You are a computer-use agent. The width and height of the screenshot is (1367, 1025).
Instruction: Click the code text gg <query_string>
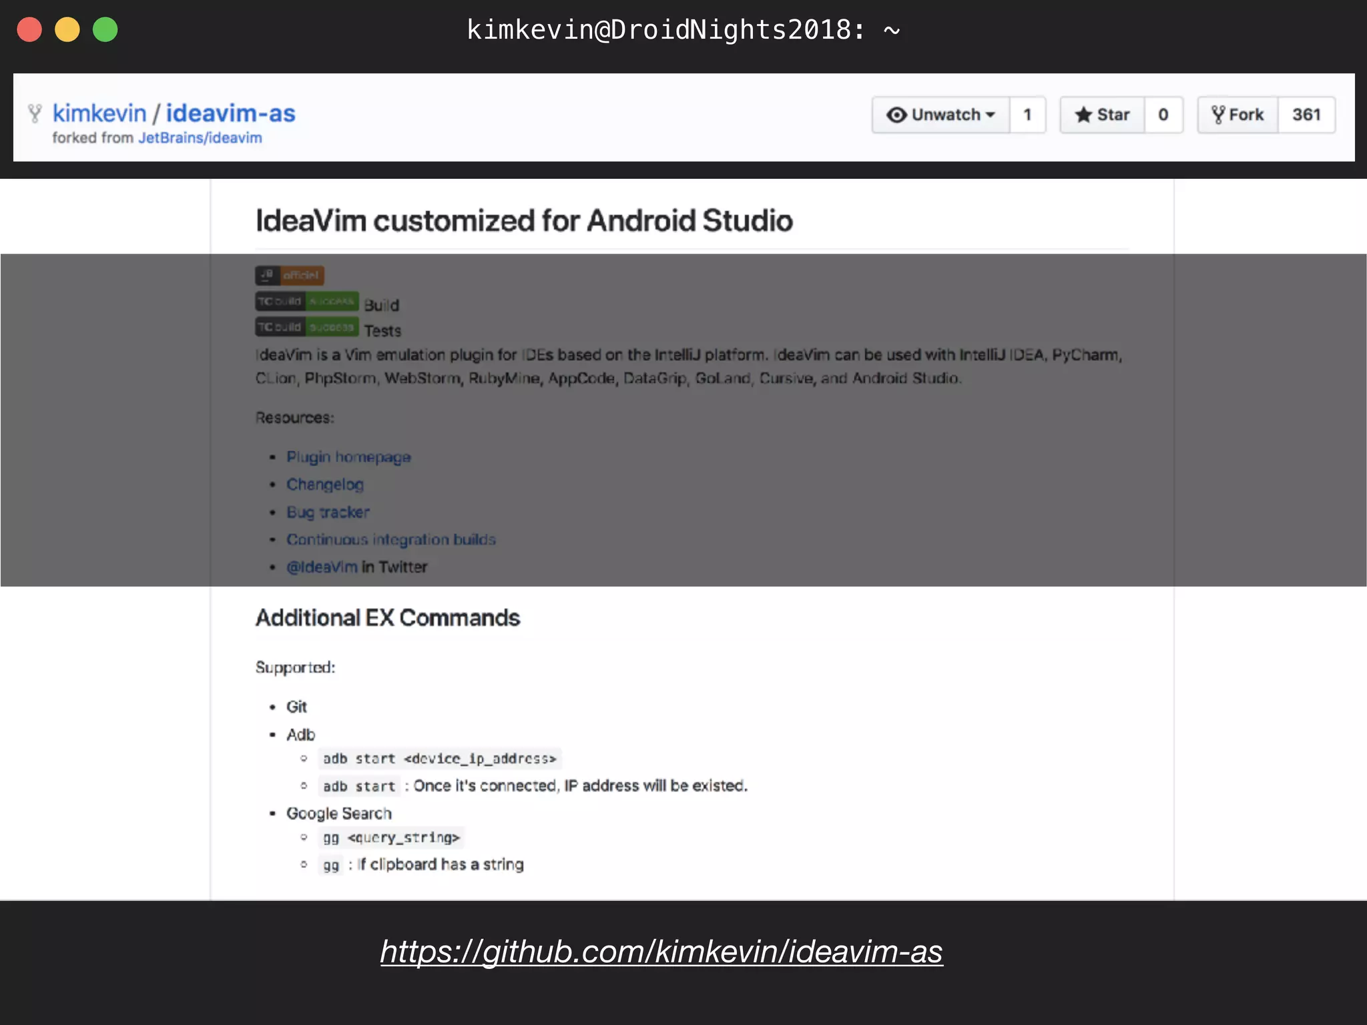coord(391,837)
